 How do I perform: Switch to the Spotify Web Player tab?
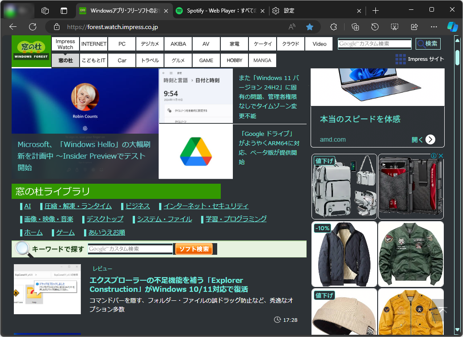coord(219,10)
